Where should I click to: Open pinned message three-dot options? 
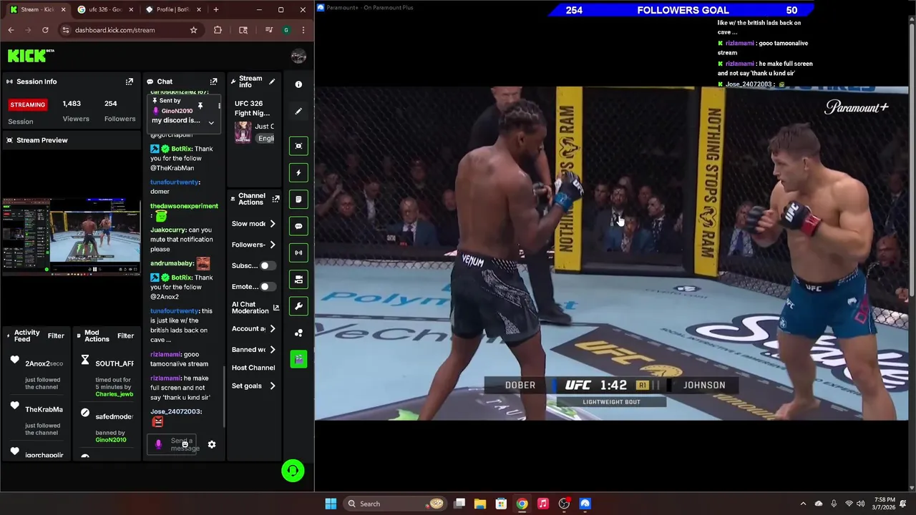pyautogui.click(x=219, y=106)
